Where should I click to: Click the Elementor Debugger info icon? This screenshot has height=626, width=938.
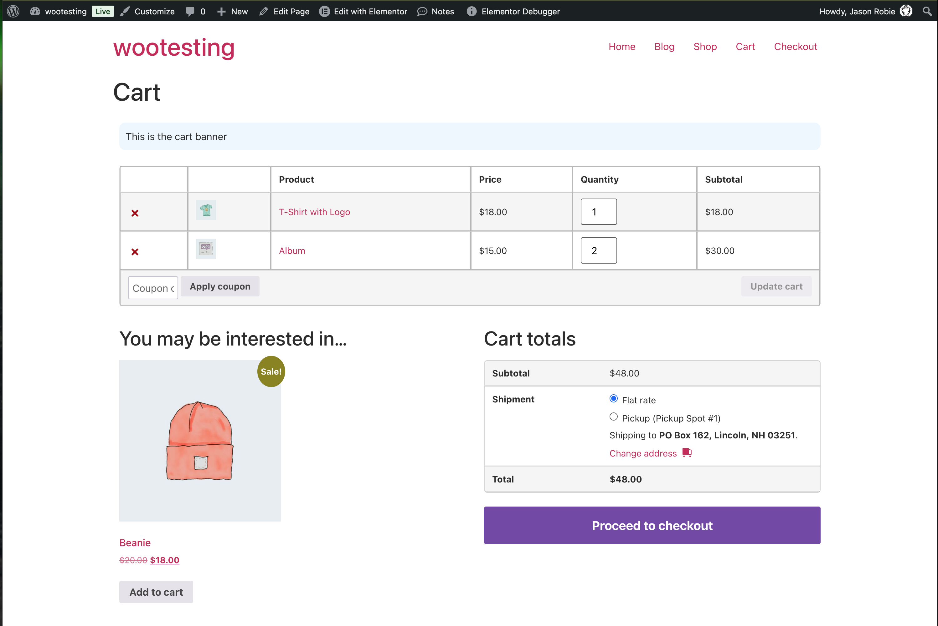tap(472, 11)
